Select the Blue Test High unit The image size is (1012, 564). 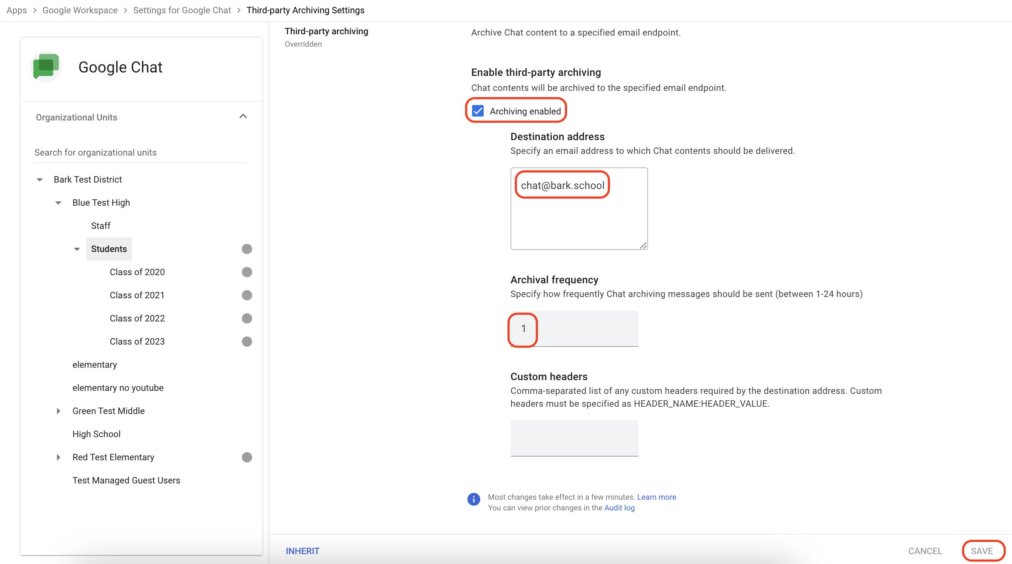pyautogui.click(x=101, y=203)
